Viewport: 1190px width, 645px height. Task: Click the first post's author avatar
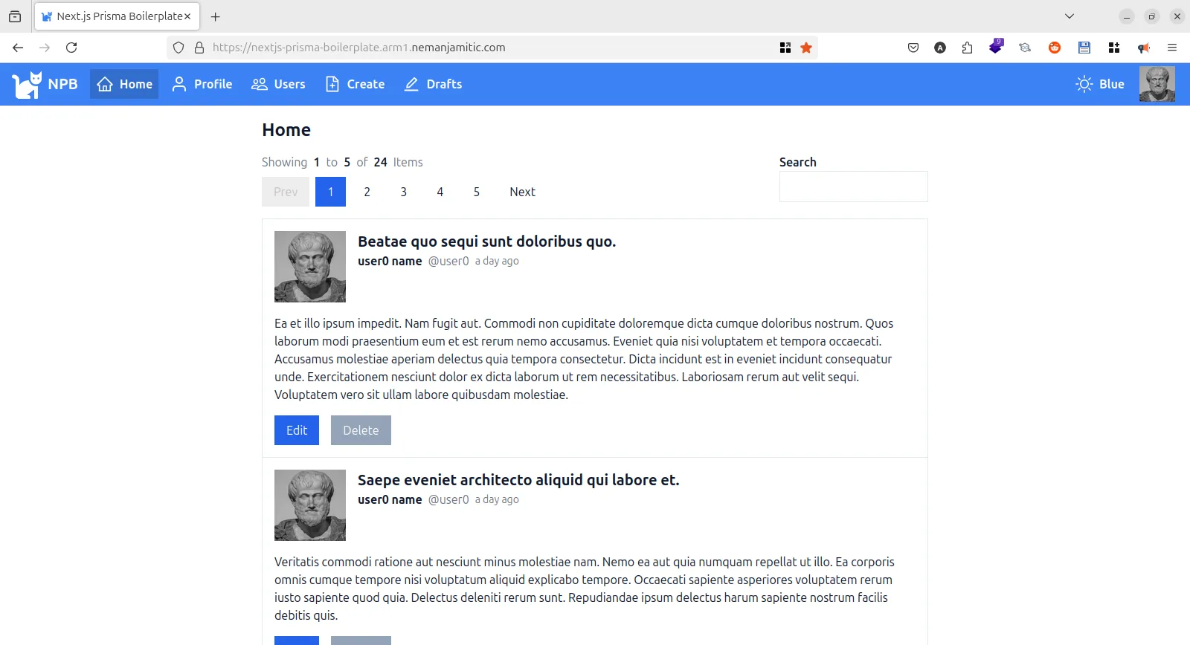[x=310, y=267]
